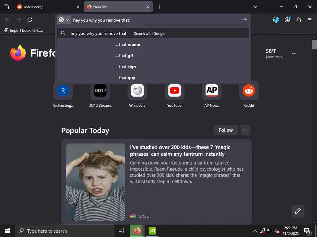Switch to the reddit.com tab
This screenshot has width=317, height=237.
point(49,7)
